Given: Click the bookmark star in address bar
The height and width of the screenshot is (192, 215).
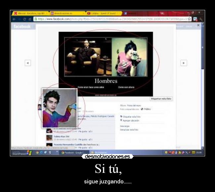Looking at the screenshot, I should [189, 19].
